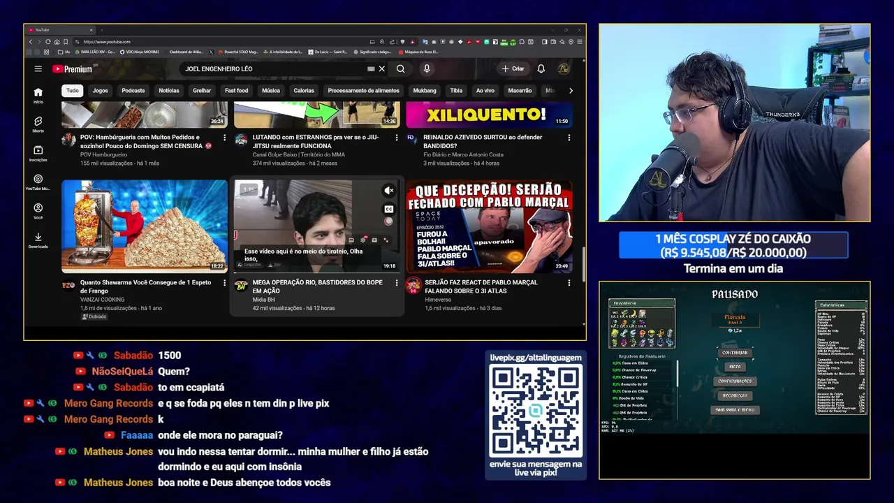Click the YouTube Premium logo

(72, 69)
